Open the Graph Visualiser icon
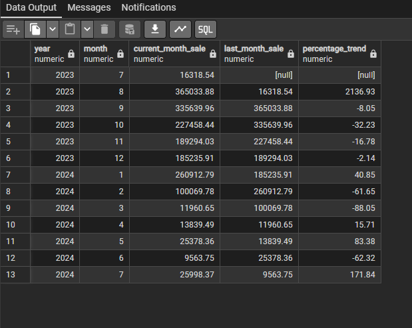Viewport: 412px width, 328px height. 180,29
